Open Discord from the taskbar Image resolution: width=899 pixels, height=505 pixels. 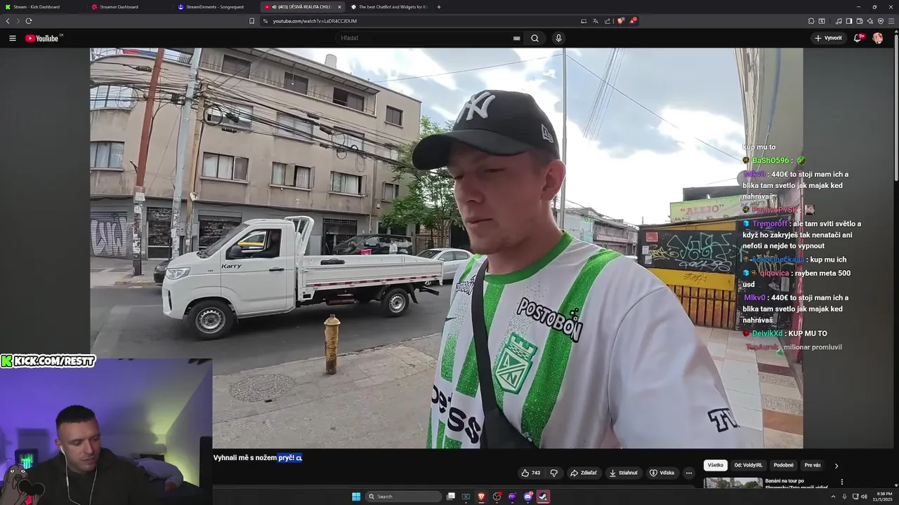pos(527,497)
